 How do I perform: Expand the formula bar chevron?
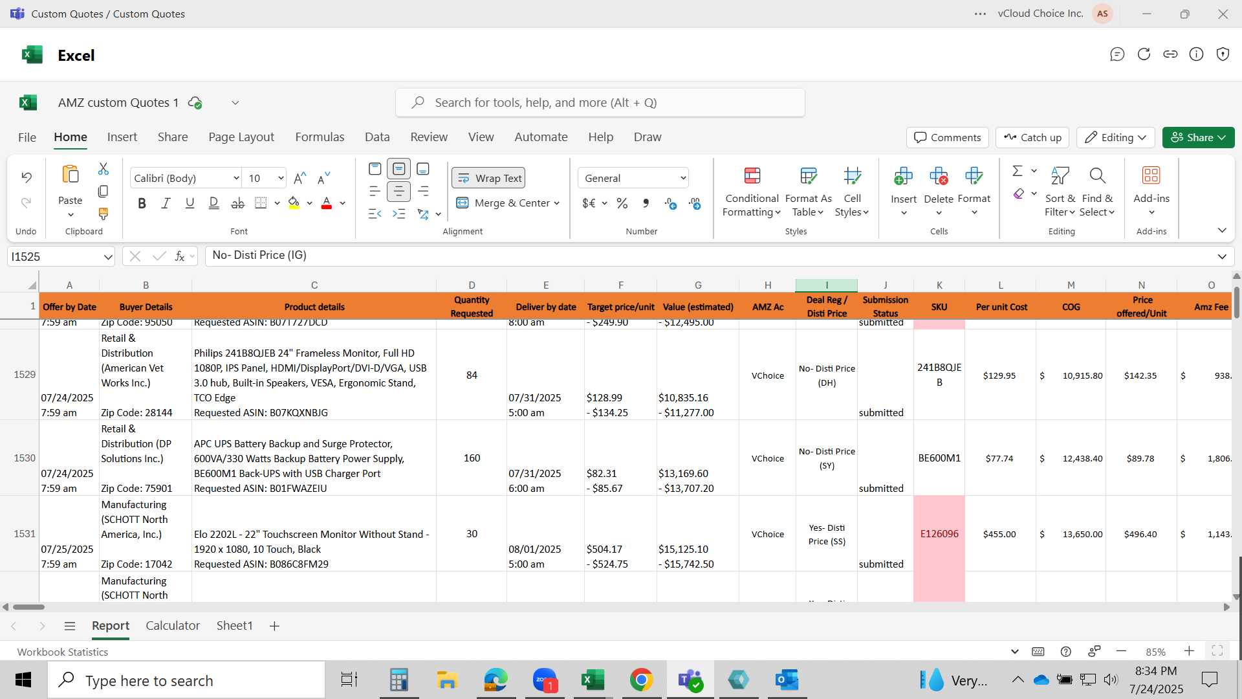(1222, 257)
